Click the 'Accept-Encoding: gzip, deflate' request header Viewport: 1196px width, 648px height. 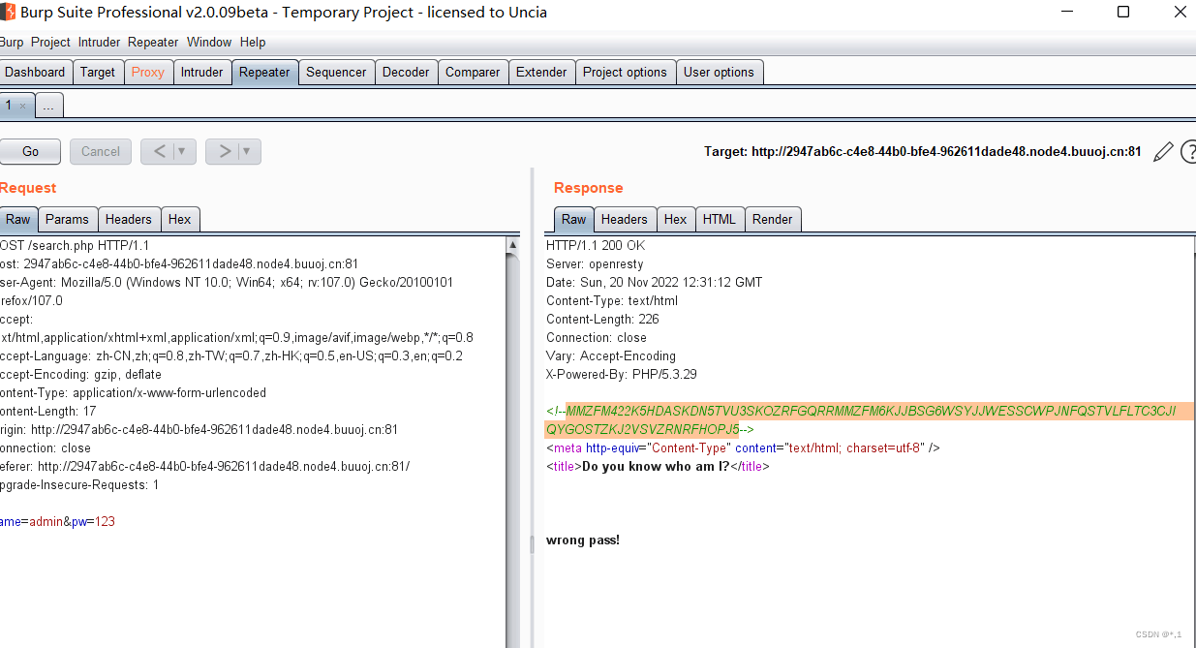pyautogui.click(x=80, y=374)
